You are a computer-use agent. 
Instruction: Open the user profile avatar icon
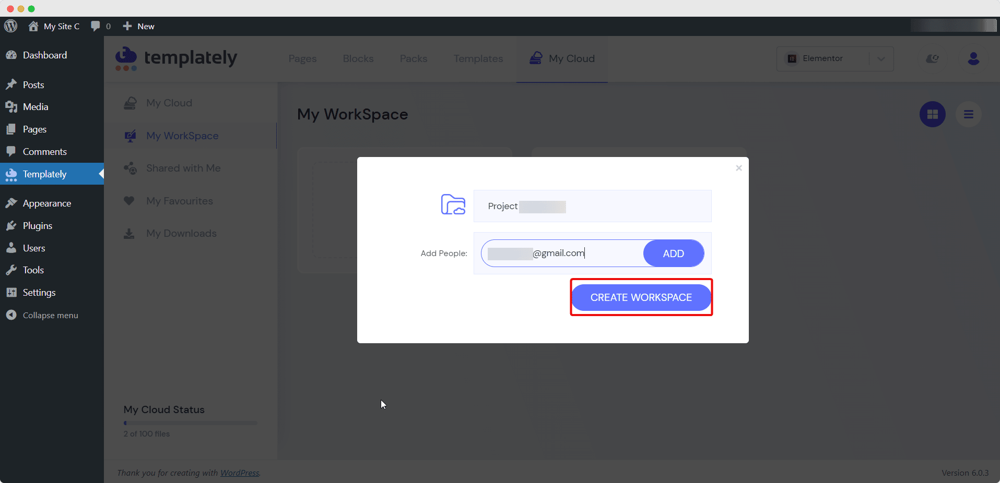[x=973, y=58]
